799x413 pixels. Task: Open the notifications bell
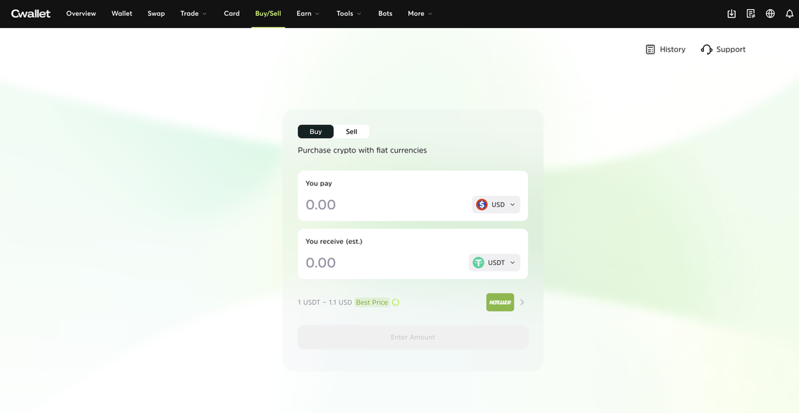click(790, 13)
